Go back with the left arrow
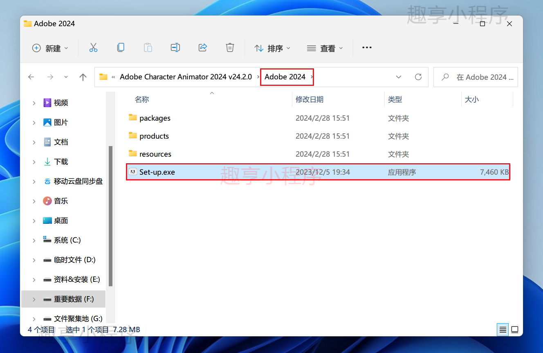This screenshot has width=543, height=353. pyautogui.click(x=31, y=77)
